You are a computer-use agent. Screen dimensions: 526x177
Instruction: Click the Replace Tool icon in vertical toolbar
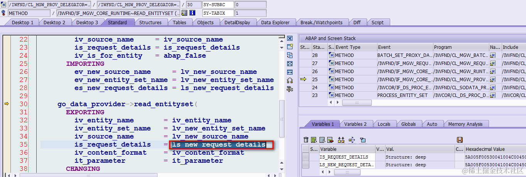point(290,55)
